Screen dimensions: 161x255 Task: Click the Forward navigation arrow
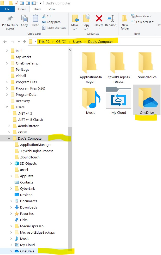coord(13,42)
